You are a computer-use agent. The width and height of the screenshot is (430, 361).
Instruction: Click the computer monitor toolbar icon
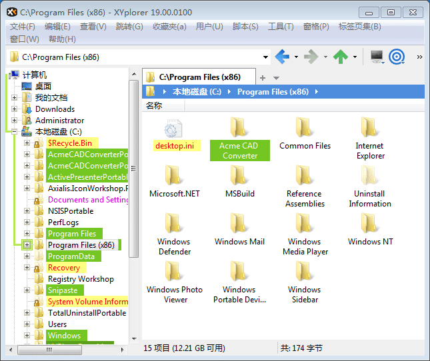pyautogui.click(x=377, y=57)
